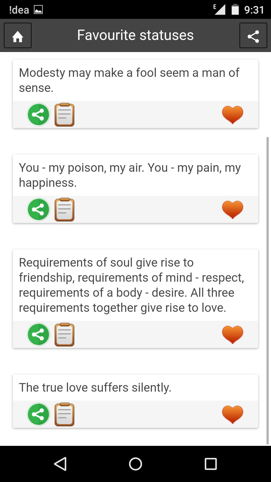Share the Modesty quote via green share icon
This screenshot has width=271, height=482.
point(38,115)
